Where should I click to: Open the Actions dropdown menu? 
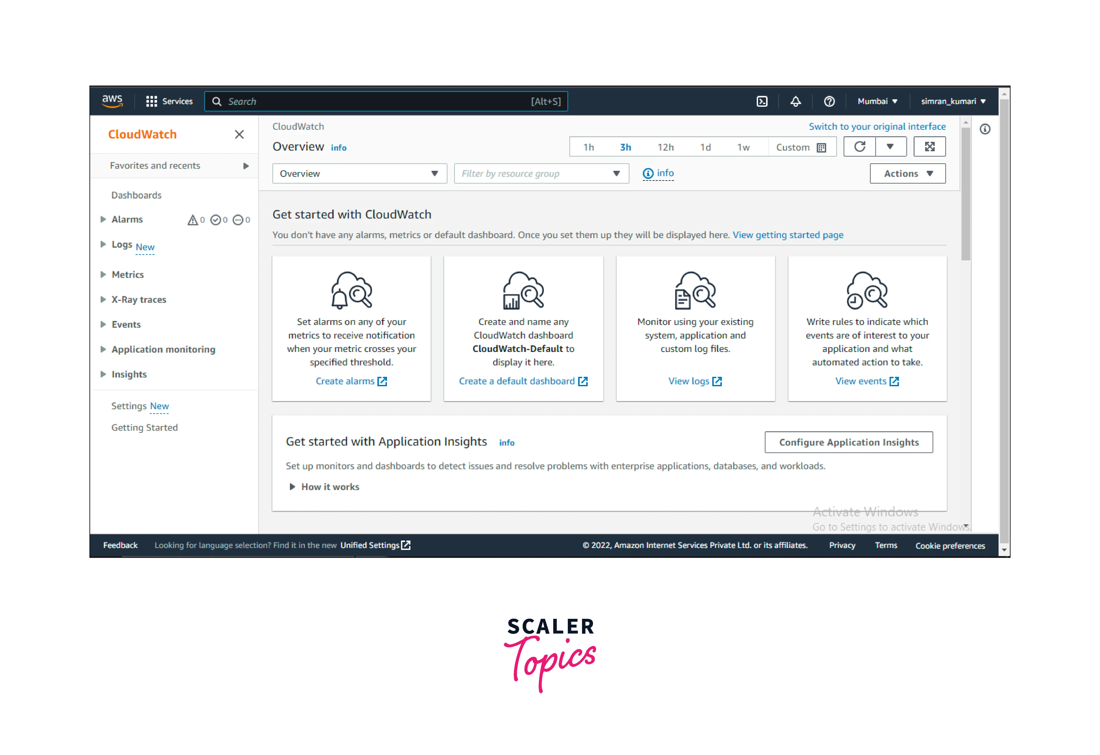907,174
